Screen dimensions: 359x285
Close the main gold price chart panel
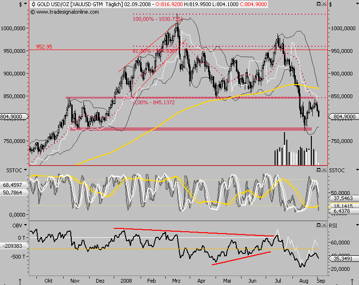(324, 3)
